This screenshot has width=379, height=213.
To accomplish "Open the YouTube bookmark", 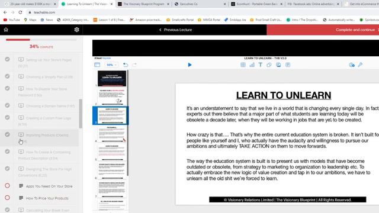I will [x=12, y=20].
